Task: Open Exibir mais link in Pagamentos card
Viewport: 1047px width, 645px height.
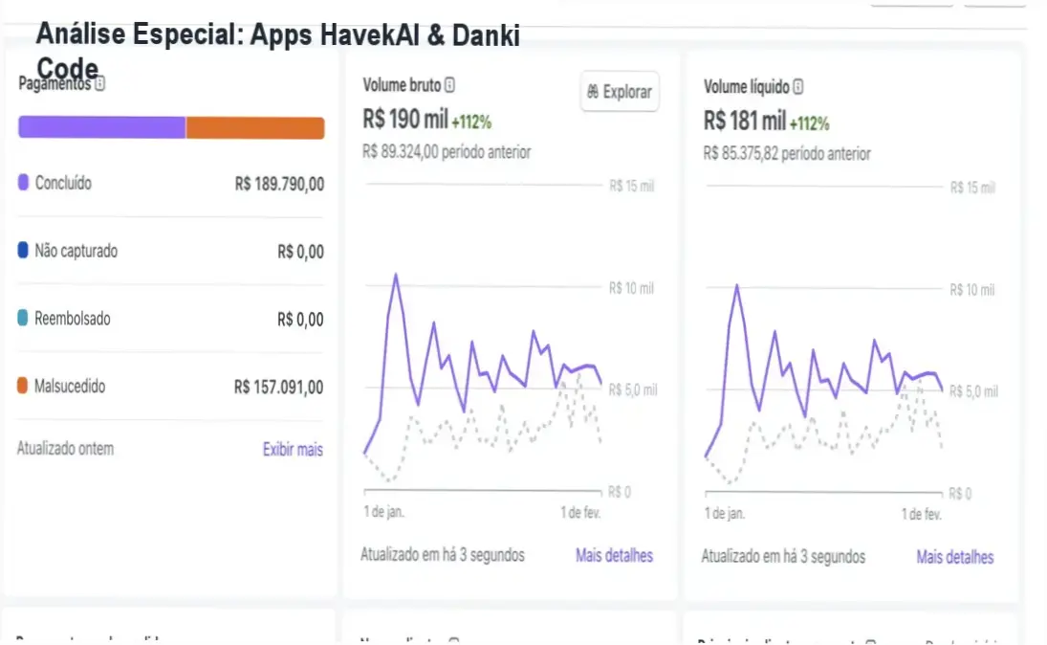Action: point(293,449)
